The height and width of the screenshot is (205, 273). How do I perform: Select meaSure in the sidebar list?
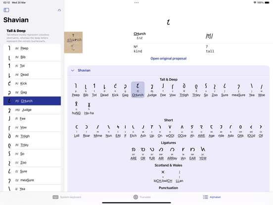[x=32, y=180]
